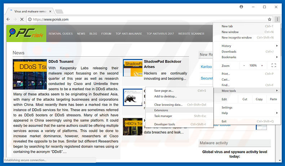
Task: Choose Save page as... in submenu
Action: point(179,91)
